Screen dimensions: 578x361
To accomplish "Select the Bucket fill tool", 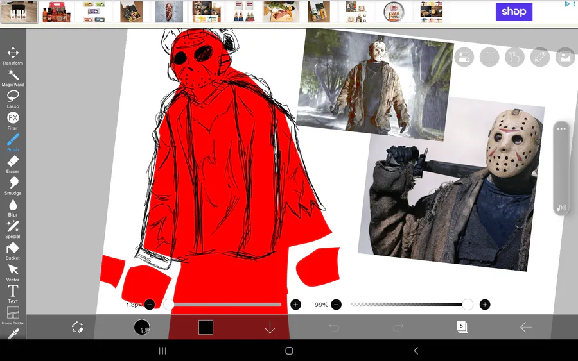I will (13, 251).
